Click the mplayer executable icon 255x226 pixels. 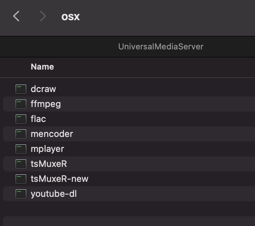tap(21, 149)
